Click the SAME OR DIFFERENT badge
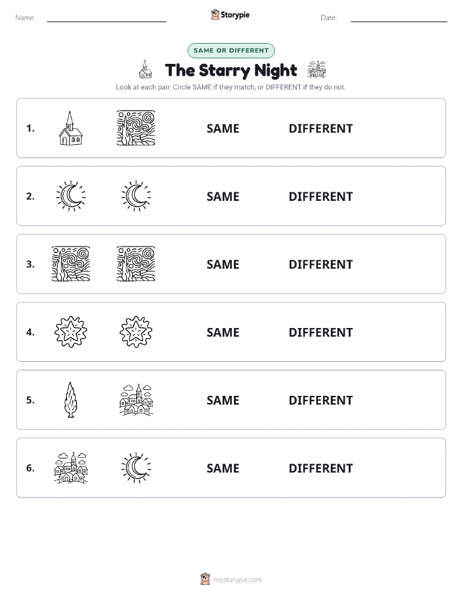The height and width of the screenshot is (598, 462). pos(231,50)
